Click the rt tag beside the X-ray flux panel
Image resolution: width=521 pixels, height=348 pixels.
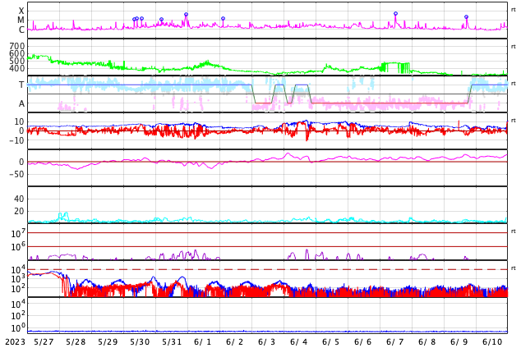click(514, 10)
